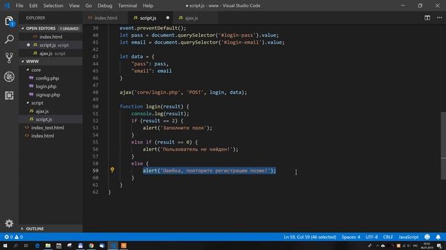Click the editor vertical scrollbar
The image size is (446, 250).
coord(443,145)
